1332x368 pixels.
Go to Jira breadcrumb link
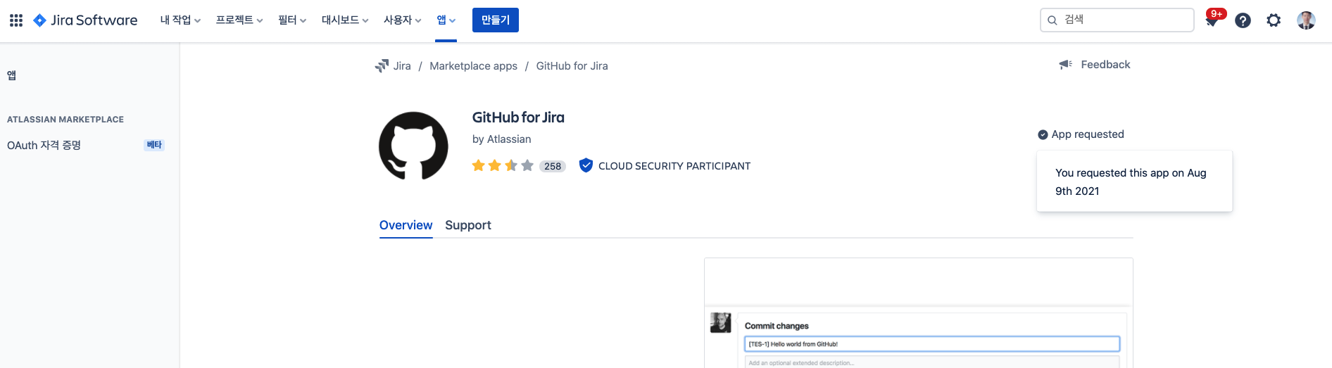[x=402, y=66]
